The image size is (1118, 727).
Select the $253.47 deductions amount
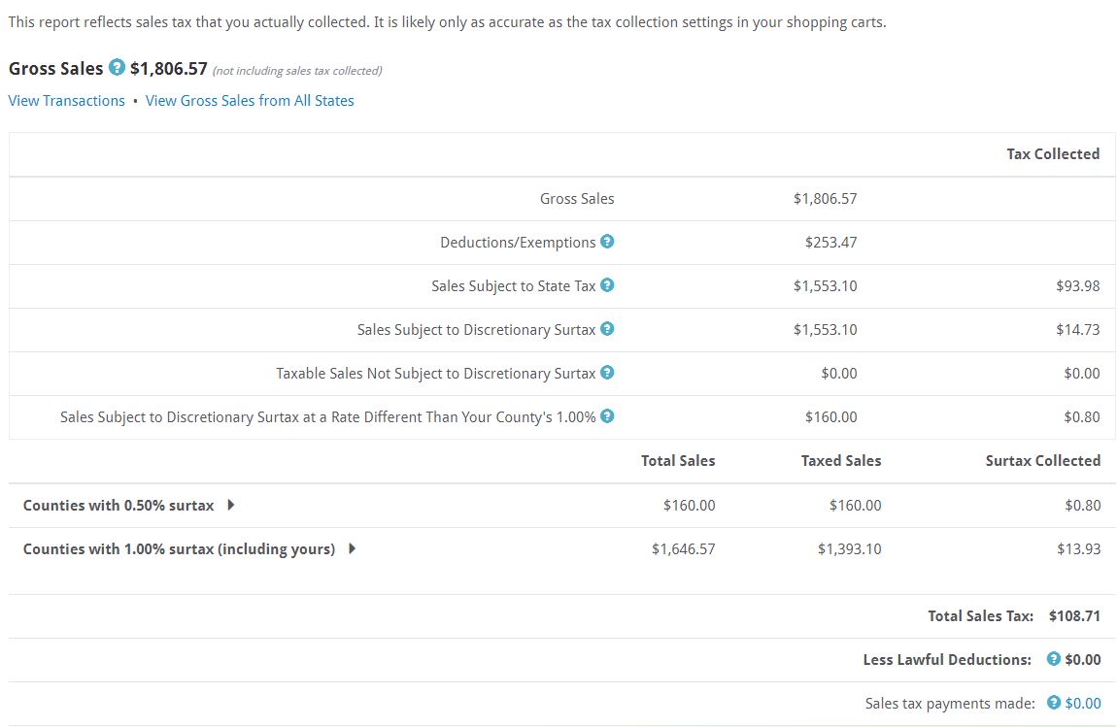(x=830, y=243)
